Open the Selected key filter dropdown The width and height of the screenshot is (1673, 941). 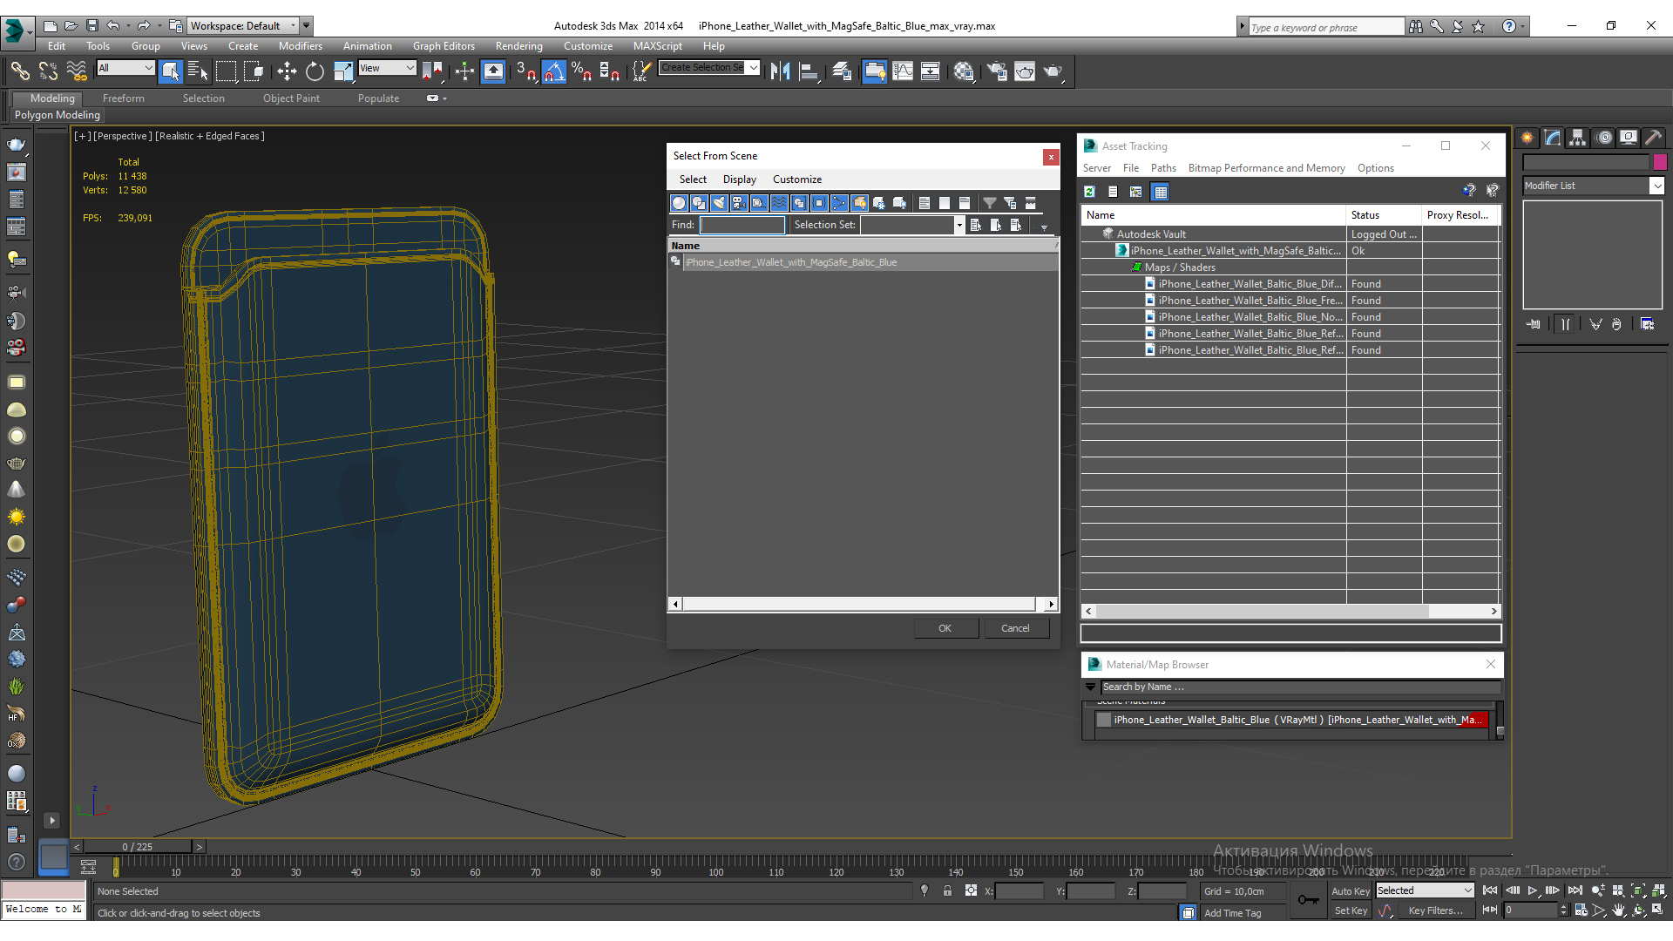pyautogui.click(x=1425, y=890)
